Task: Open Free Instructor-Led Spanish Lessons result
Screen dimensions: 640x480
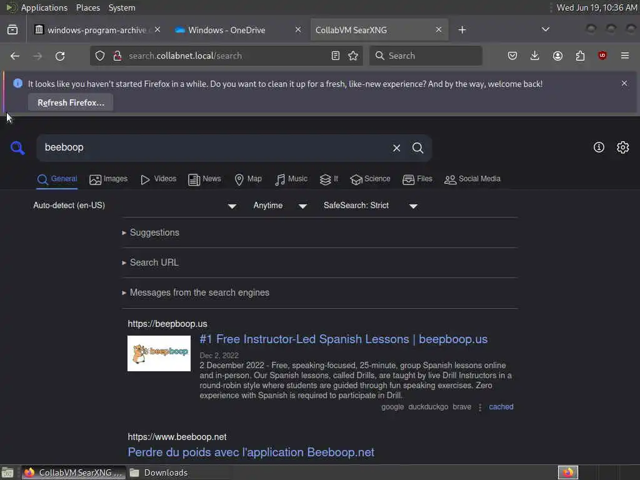Action: point(343,339)
